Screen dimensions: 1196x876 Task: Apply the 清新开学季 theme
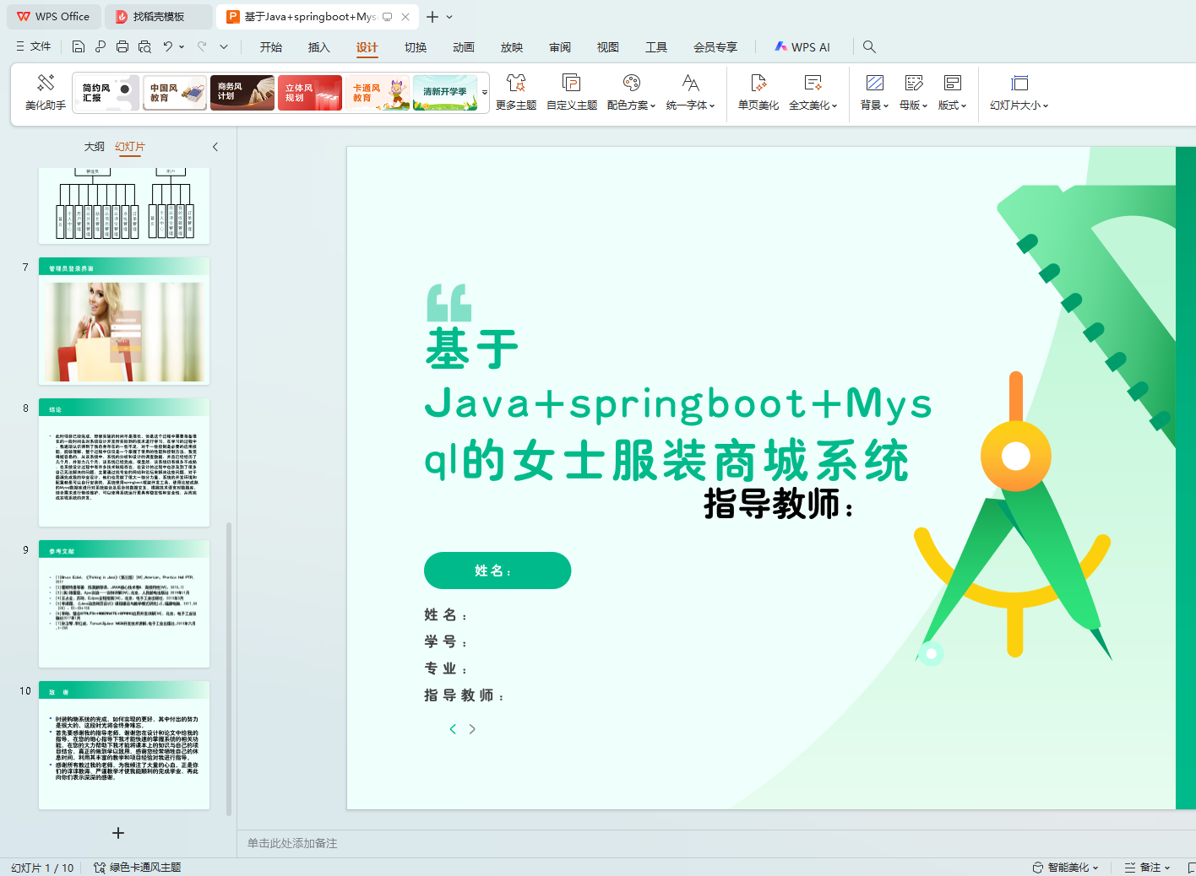tap(444, 92)
